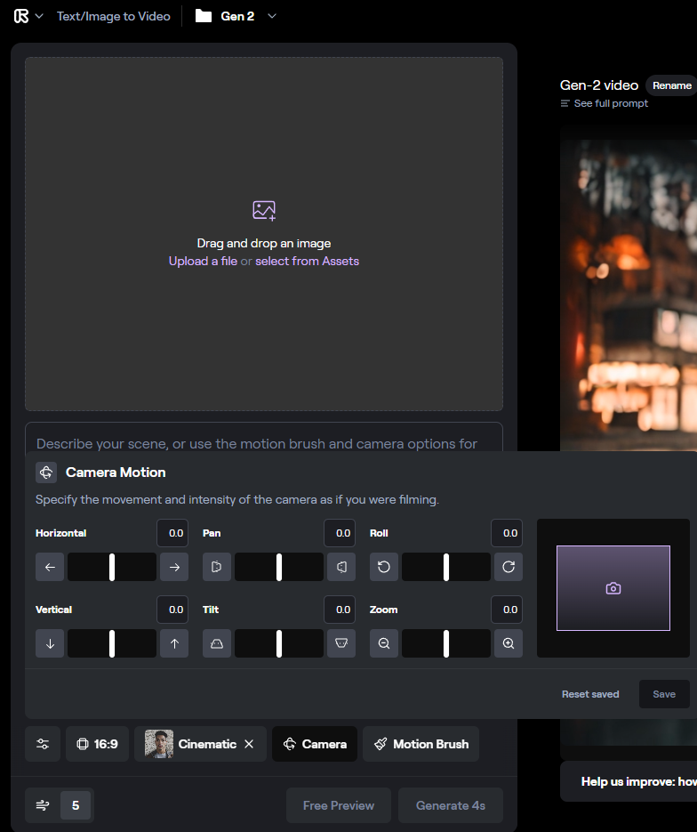Click the Upload a file link
Image resolution: width=697 pixels, height=832 pixels.
[x=203, y=261]
